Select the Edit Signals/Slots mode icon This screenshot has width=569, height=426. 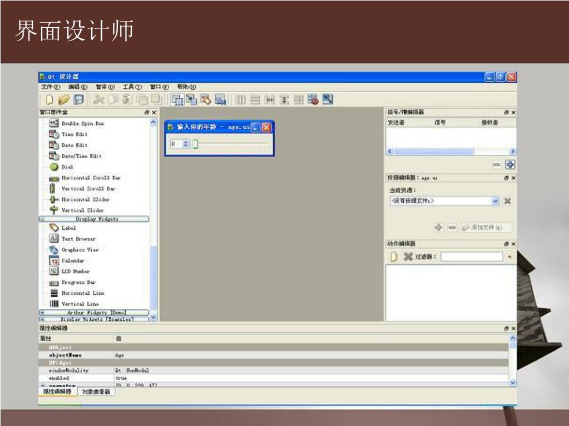click(191, 99)
